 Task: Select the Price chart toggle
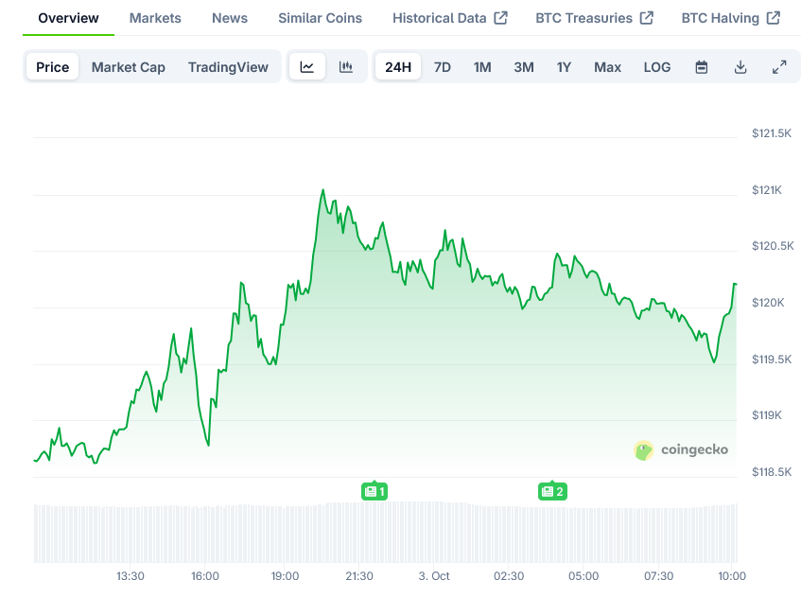(x=53, y=67)
